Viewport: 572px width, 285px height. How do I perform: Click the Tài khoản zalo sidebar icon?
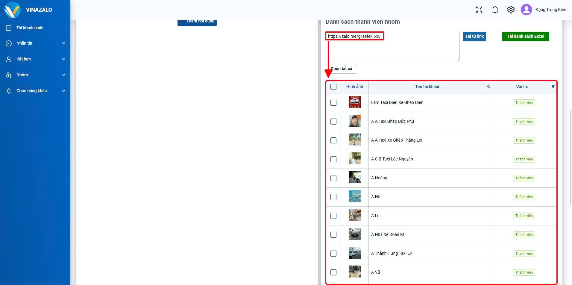pyautogui.click(x=9, y=28)
